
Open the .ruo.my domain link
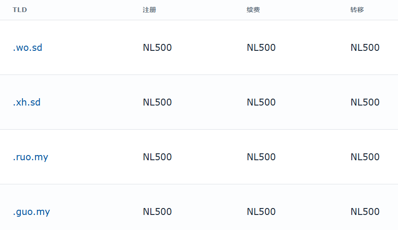tap(30, 157)
